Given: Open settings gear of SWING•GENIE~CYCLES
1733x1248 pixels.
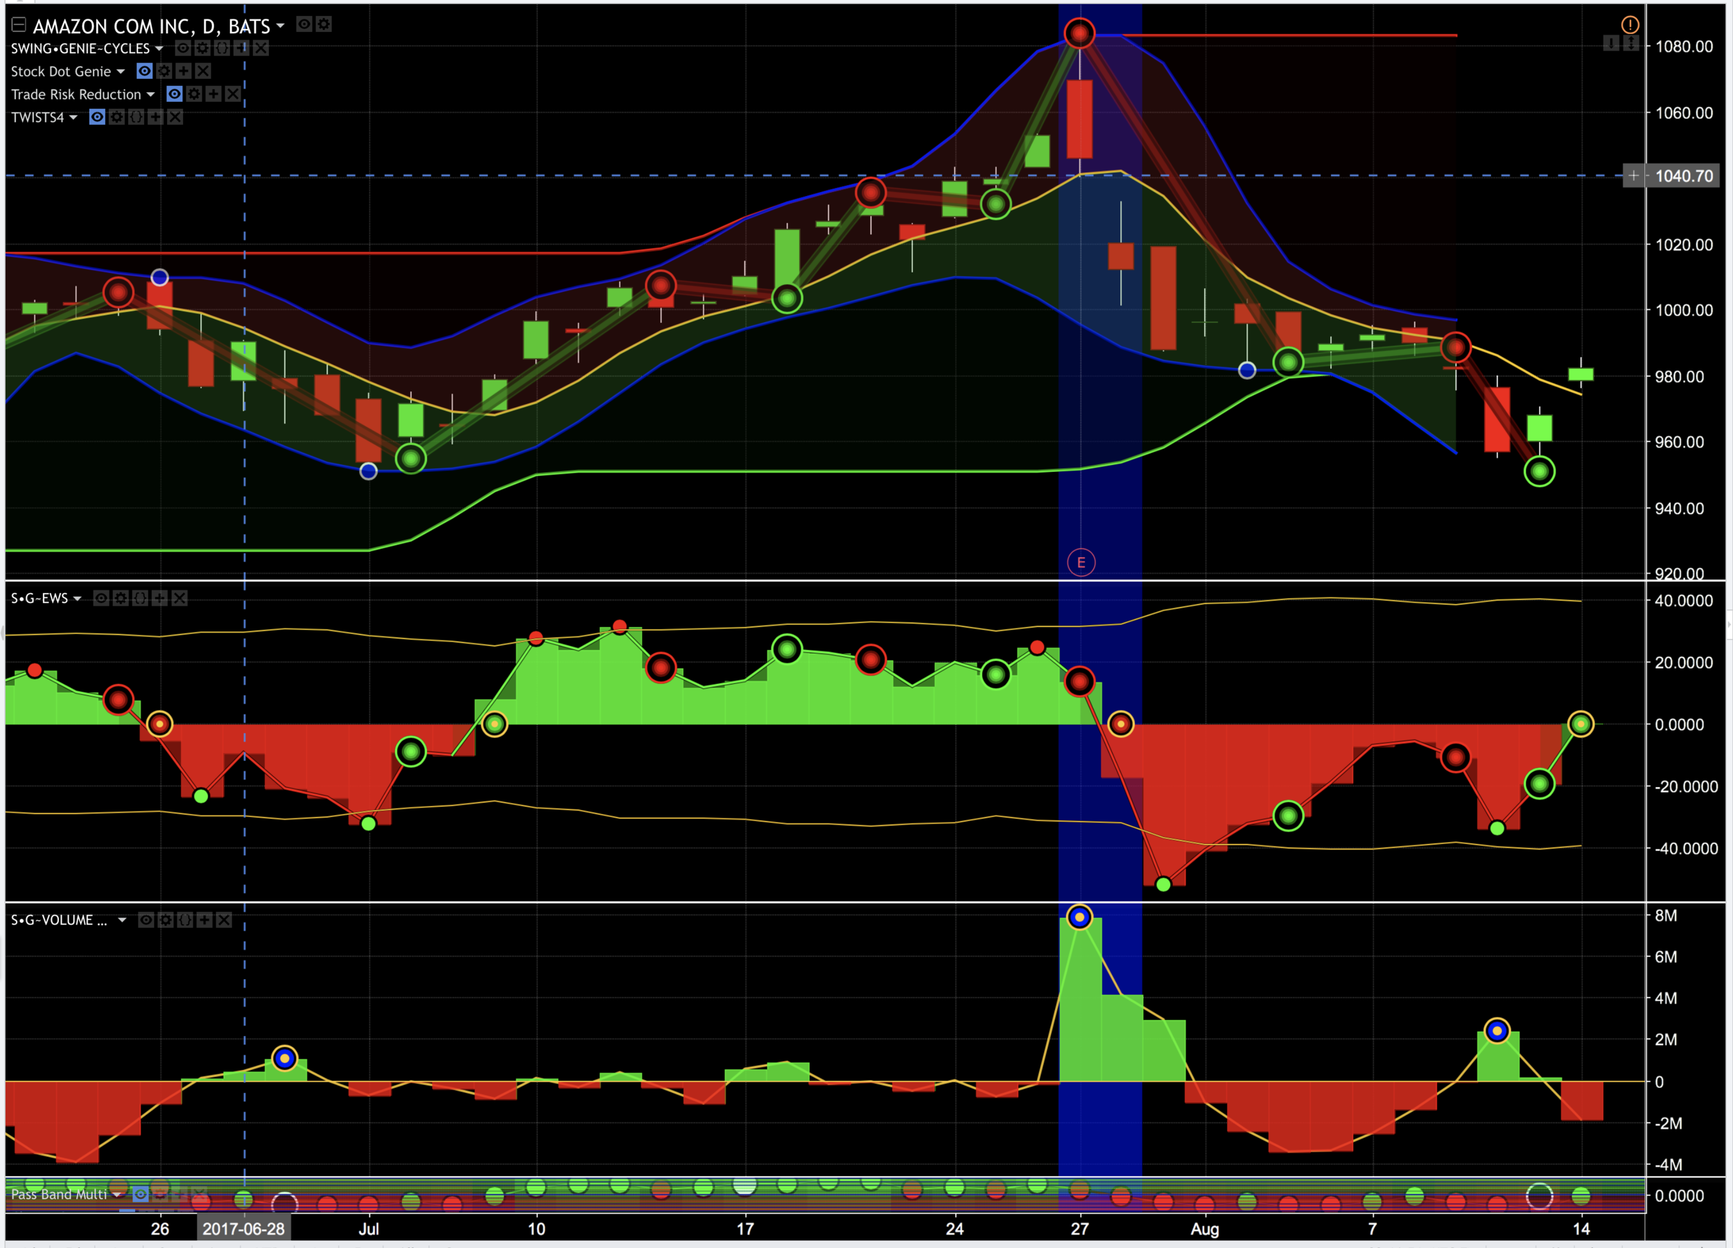Looking at the screenshot, I should (x=202, y=48).
